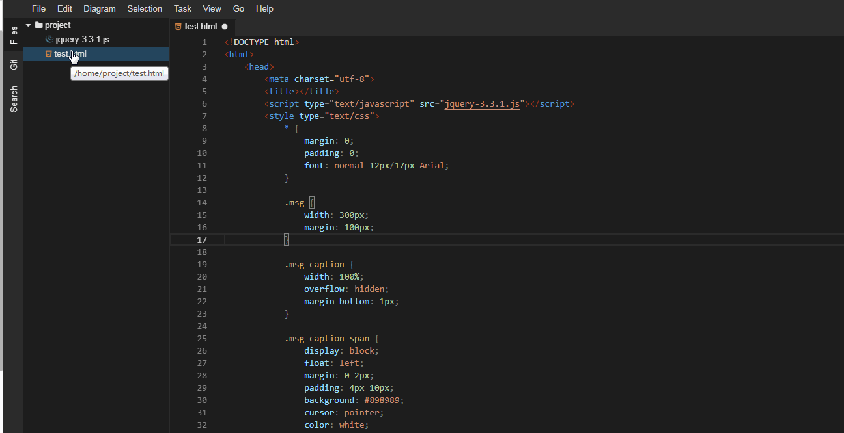The height and width of the screenshot is (433, 844).
Task: Open the View menu
Action: point(212,8)
